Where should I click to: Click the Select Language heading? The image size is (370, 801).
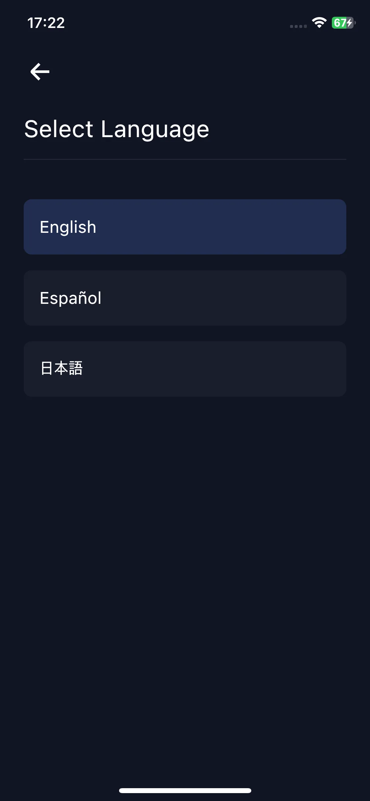tap(117, 130)
